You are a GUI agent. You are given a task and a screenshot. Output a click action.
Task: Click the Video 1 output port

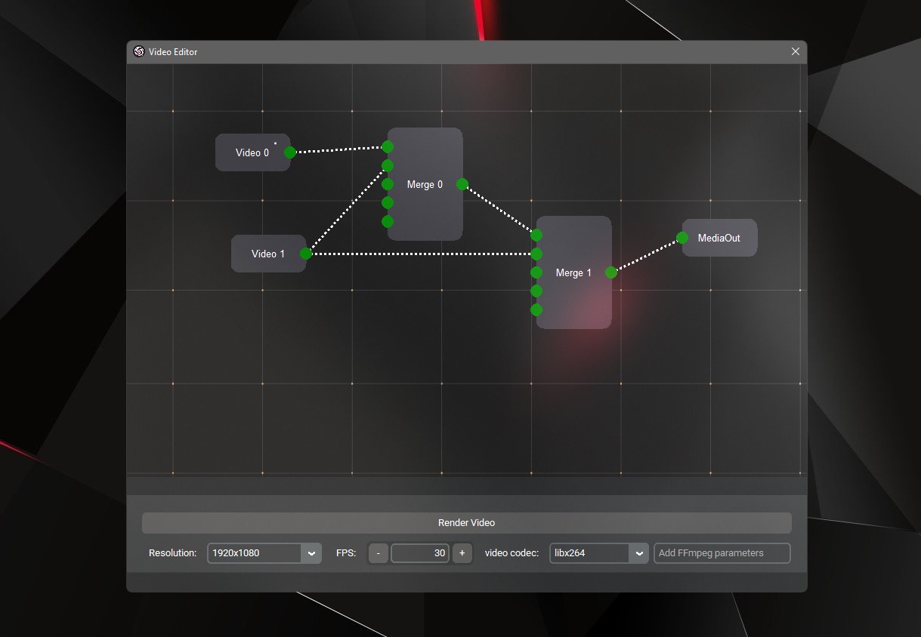click(306, 254)
